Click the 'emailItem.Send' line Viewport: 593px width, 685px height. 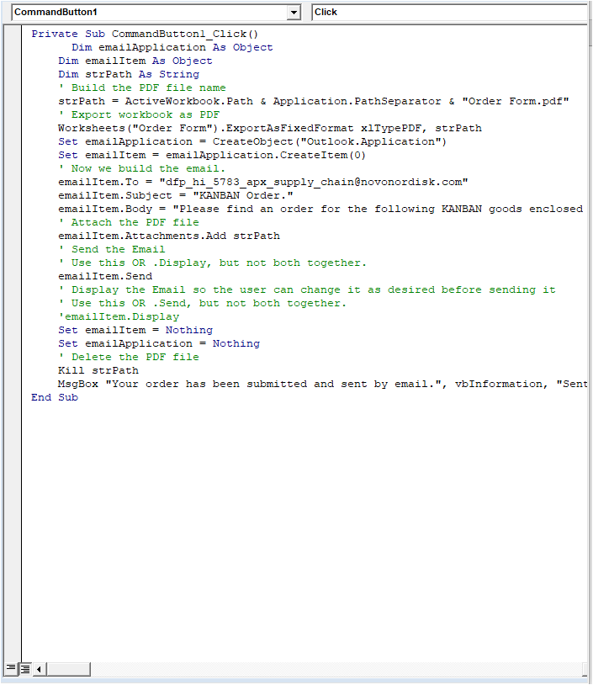pyautogui.click(x=105, y=276)
